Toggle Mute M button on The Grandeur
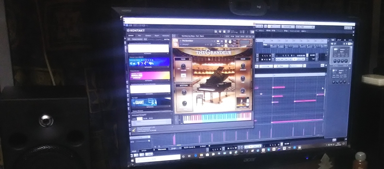The image size is (384, 169). [x=226, y=46]
